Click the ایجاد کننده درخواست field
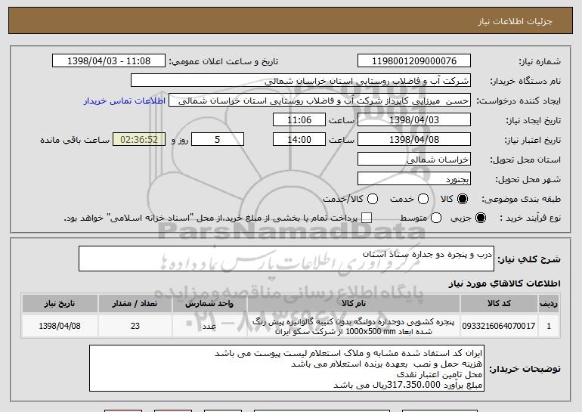Viewport: 582px width, 412px height. click(320, 101)
